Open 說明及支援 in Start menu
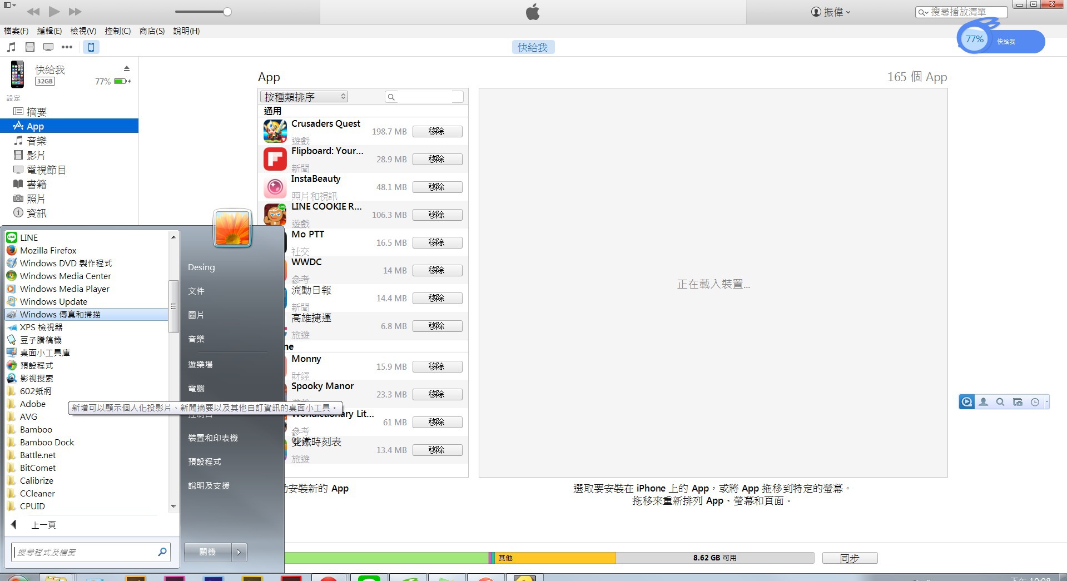Image resolution: width=1067 pixels, height=581 pixels. [209, 486]
